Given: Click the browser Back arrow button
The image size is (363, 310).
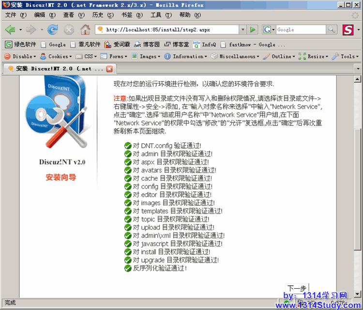Looking at the screenshot, I should 10,30.
